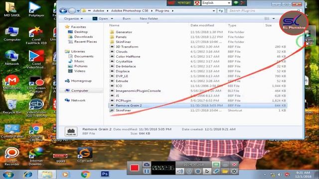This screenshot has height=179, width=319.
Task: Open the Recycle Bin desktop icon
Action: coord(12,106)
